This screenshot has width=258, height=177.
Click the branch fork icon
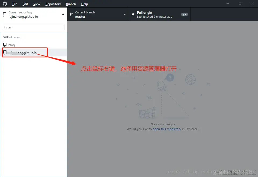(71, 14)
